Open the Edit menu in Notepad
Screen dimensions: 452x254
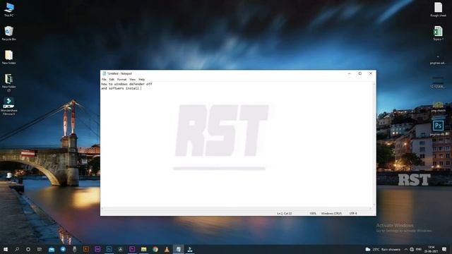click(112, 79)
